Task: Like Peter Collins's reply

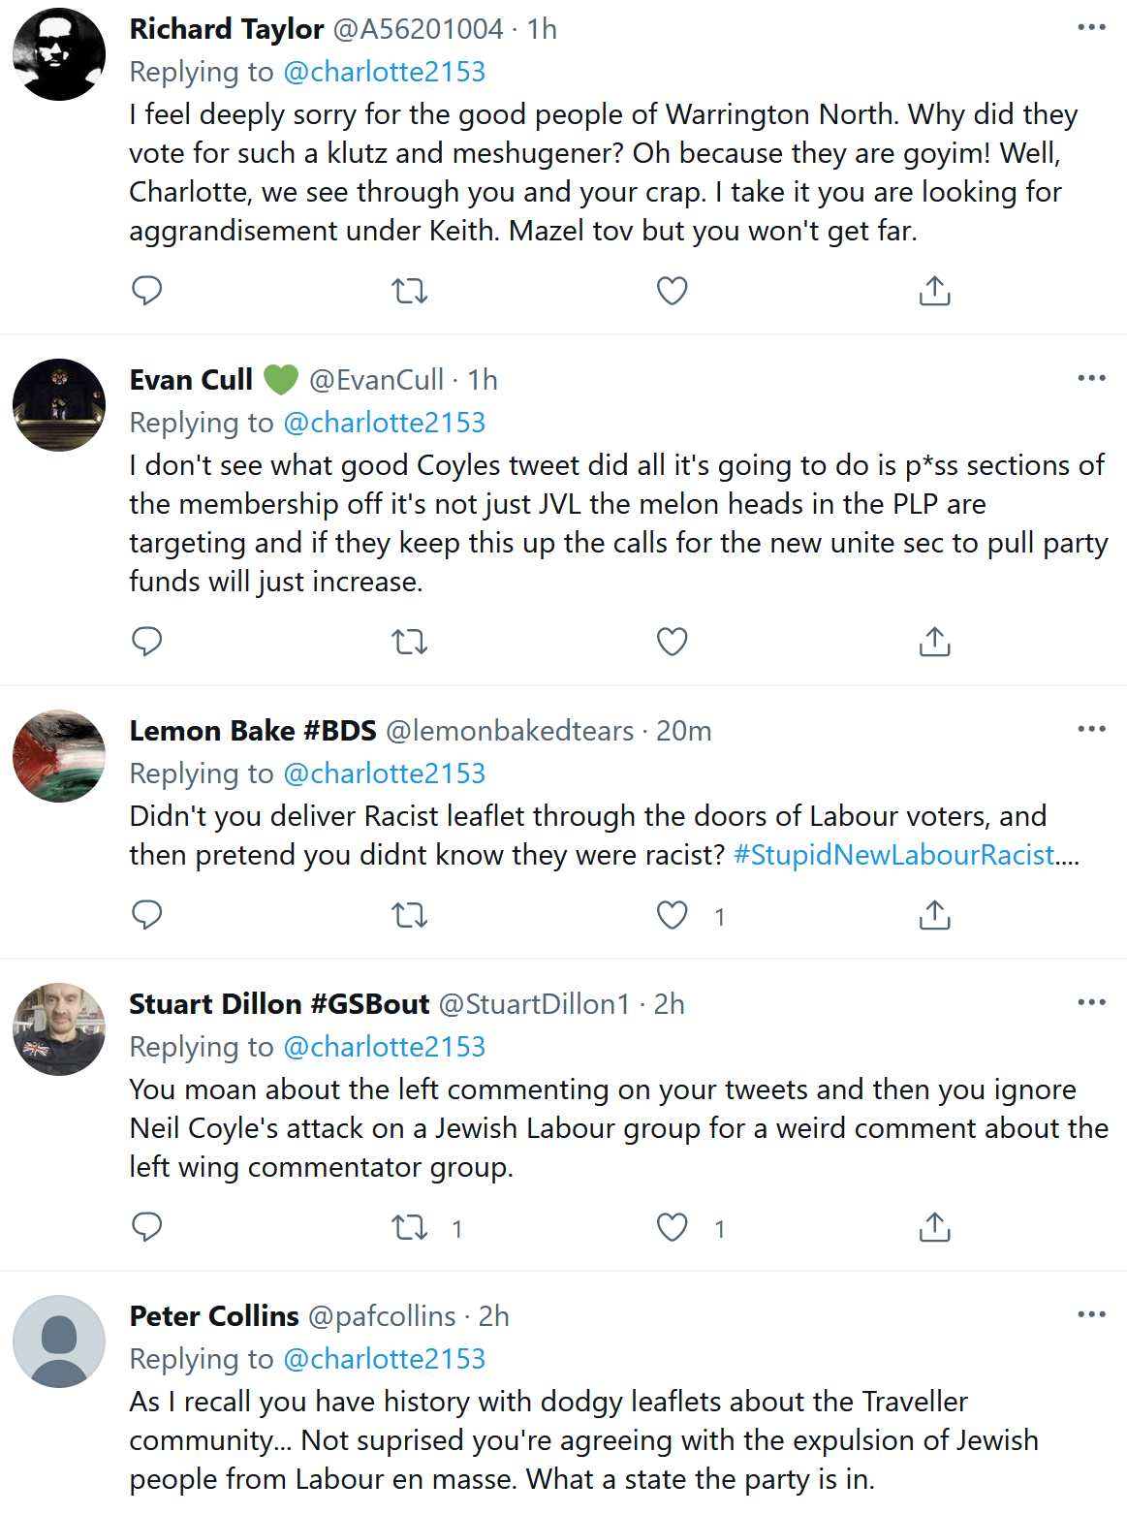Action: point(671,1512)
